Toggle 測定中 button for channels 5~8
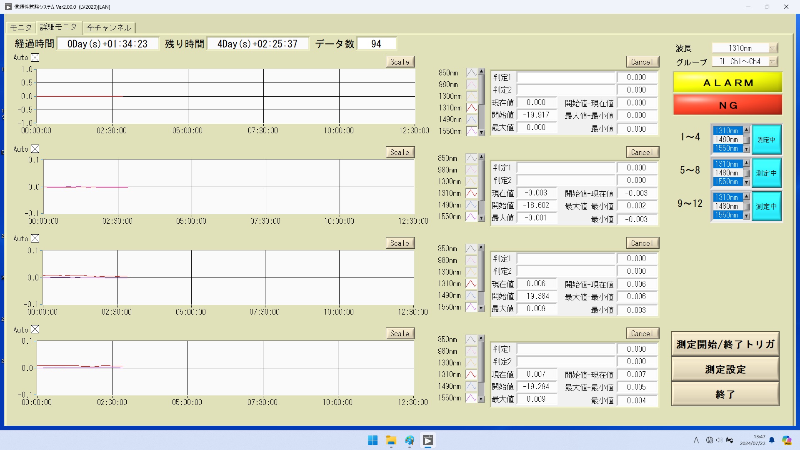This screenshot has height=450, width=800. (x=766, y=173)
